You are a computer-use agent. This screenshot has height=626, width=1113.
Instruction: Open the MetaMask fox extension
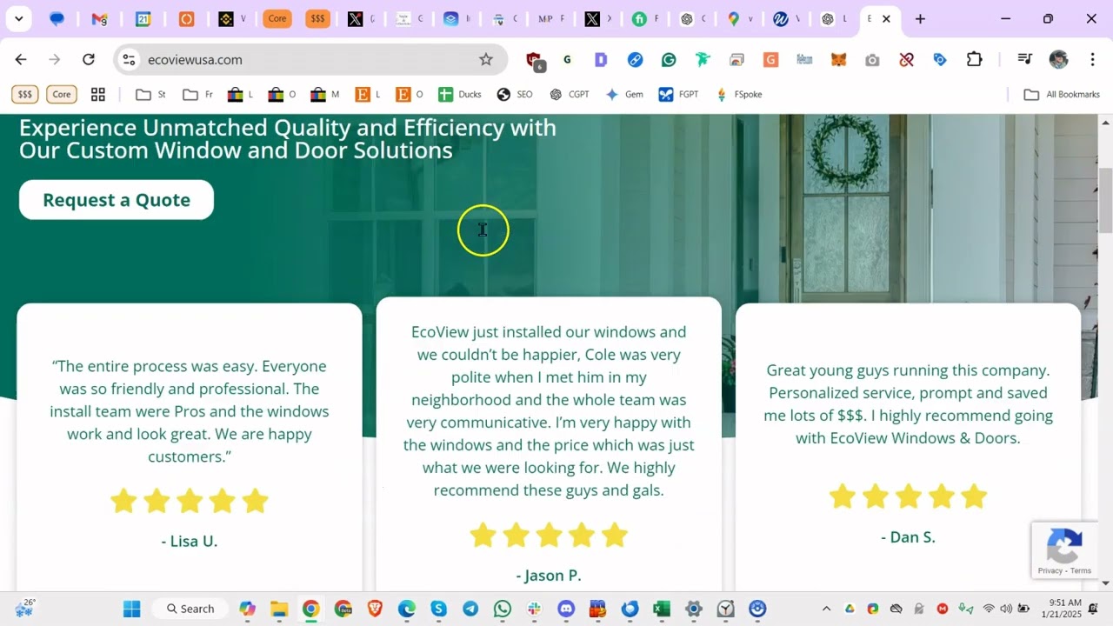point(838,59)
